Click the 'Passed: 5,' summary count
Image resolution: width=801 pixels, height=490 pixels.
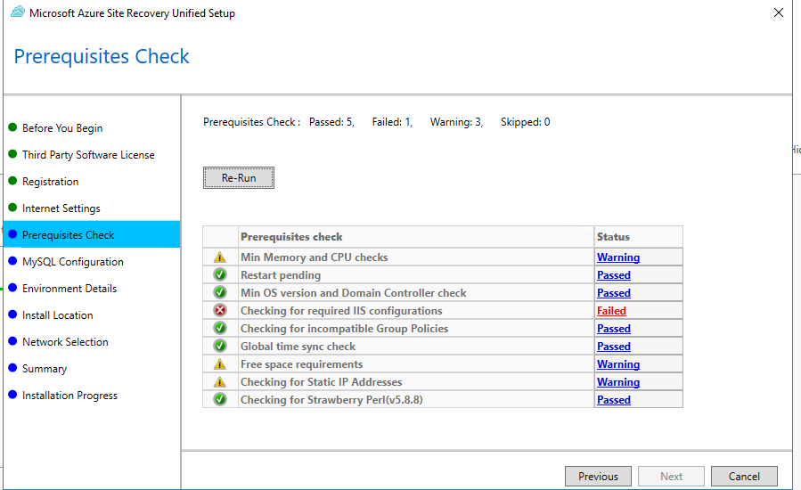331,121
